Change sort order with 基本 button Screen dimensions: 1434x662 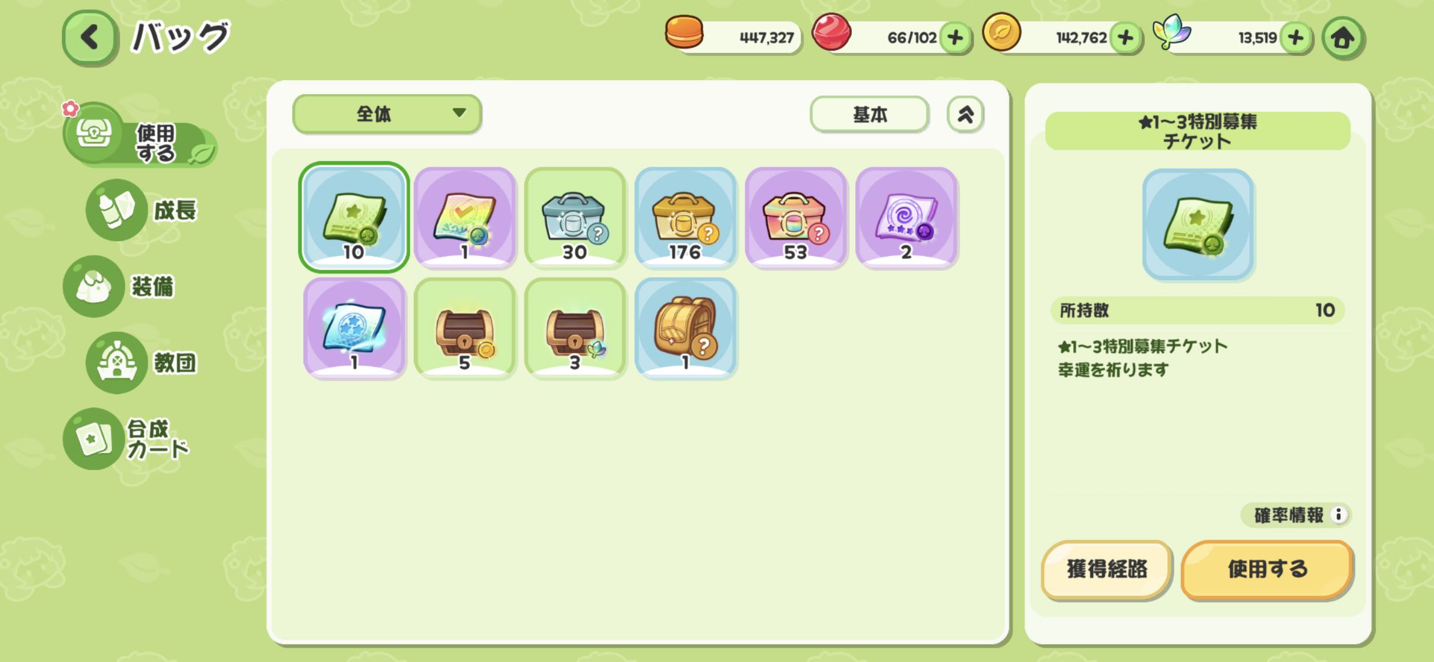pos(869,114)
